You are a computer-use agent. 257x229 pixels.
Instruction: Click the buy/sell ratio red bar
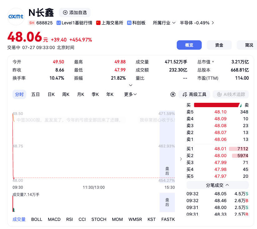point(217,105)
